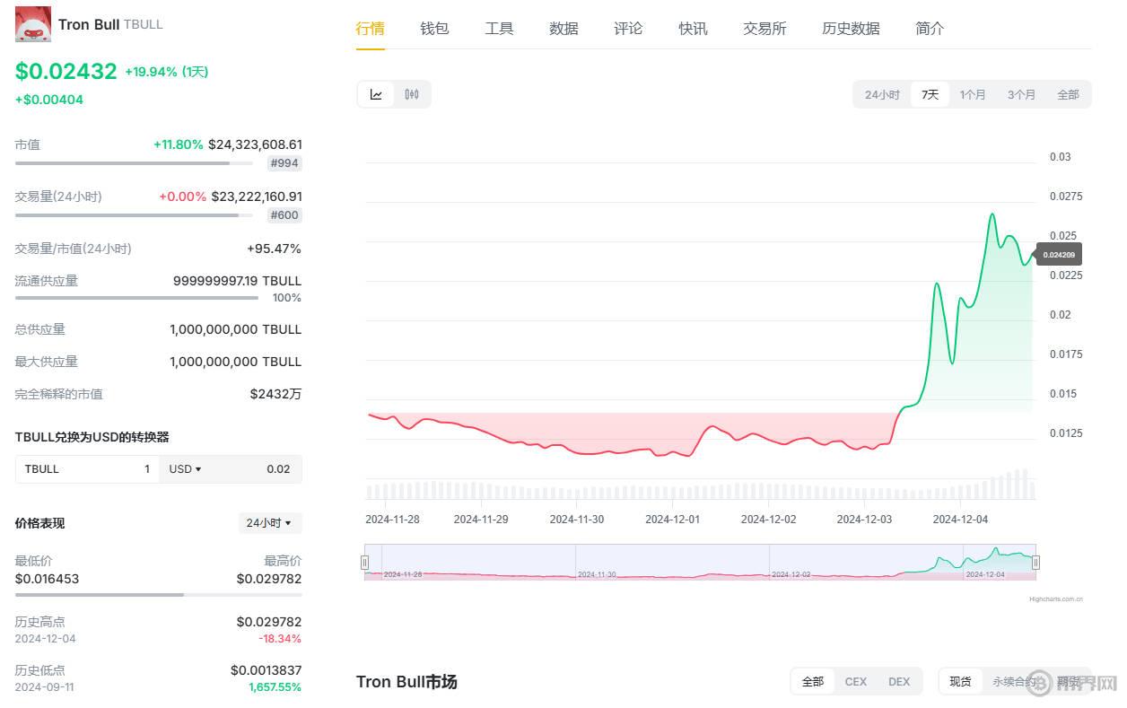Screen dimensions: 1127x708
Task: Select the 7天 chart range
Action: [x=930, y=94]
